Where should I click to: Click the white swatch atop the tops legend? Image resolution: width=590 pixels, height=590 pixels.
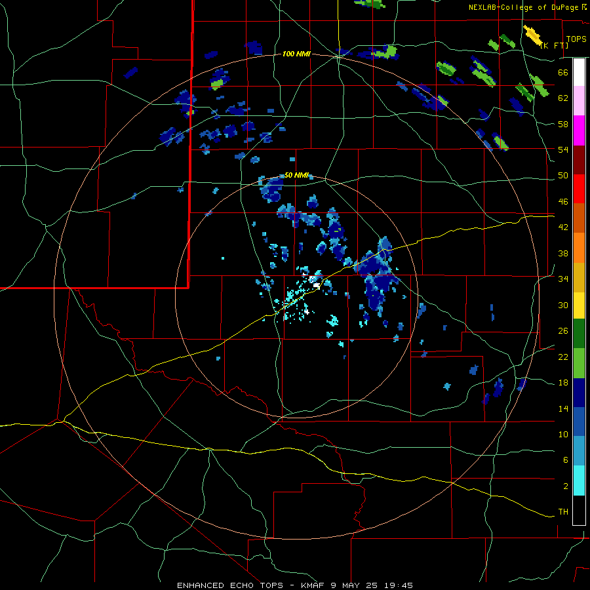point(579,72)
